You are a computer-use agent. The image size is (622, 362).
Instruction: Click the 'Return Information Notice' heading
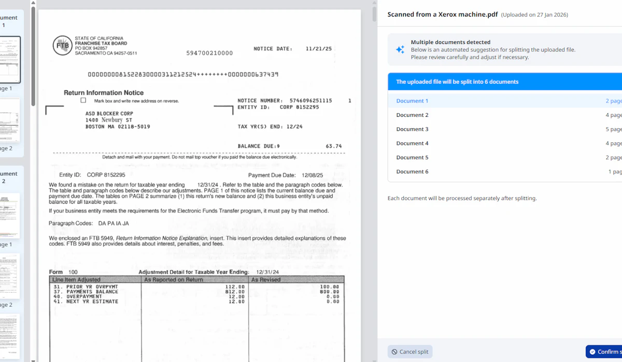click(x=104, y=93)
